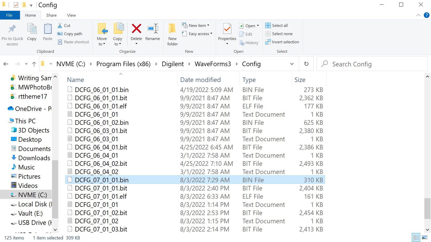431x242 pixels.
Task: Click Copy path command
Action: click(70, 34)
